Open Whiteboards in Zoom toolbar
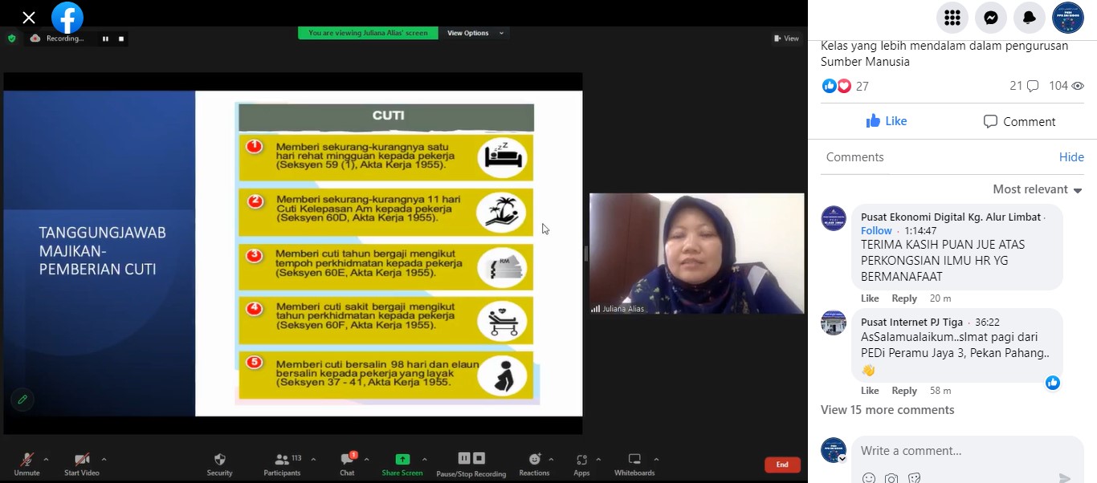The height and width of the screenshot is (483, 1097). click(x=634, y=464)
